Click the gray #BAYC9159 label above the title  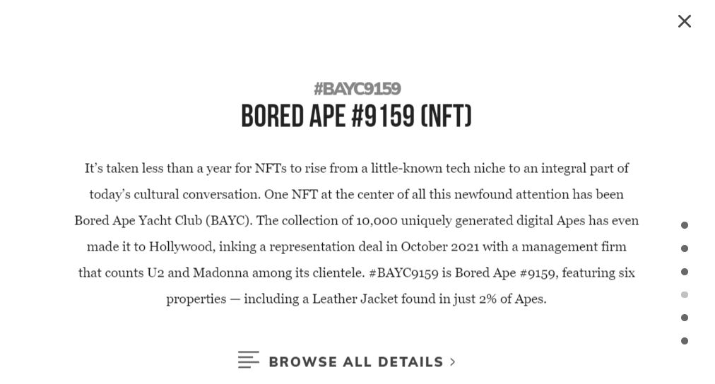357,89
